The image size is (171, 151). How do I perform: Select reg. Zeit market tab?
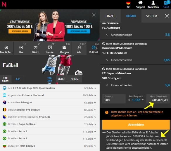(50, 79)
